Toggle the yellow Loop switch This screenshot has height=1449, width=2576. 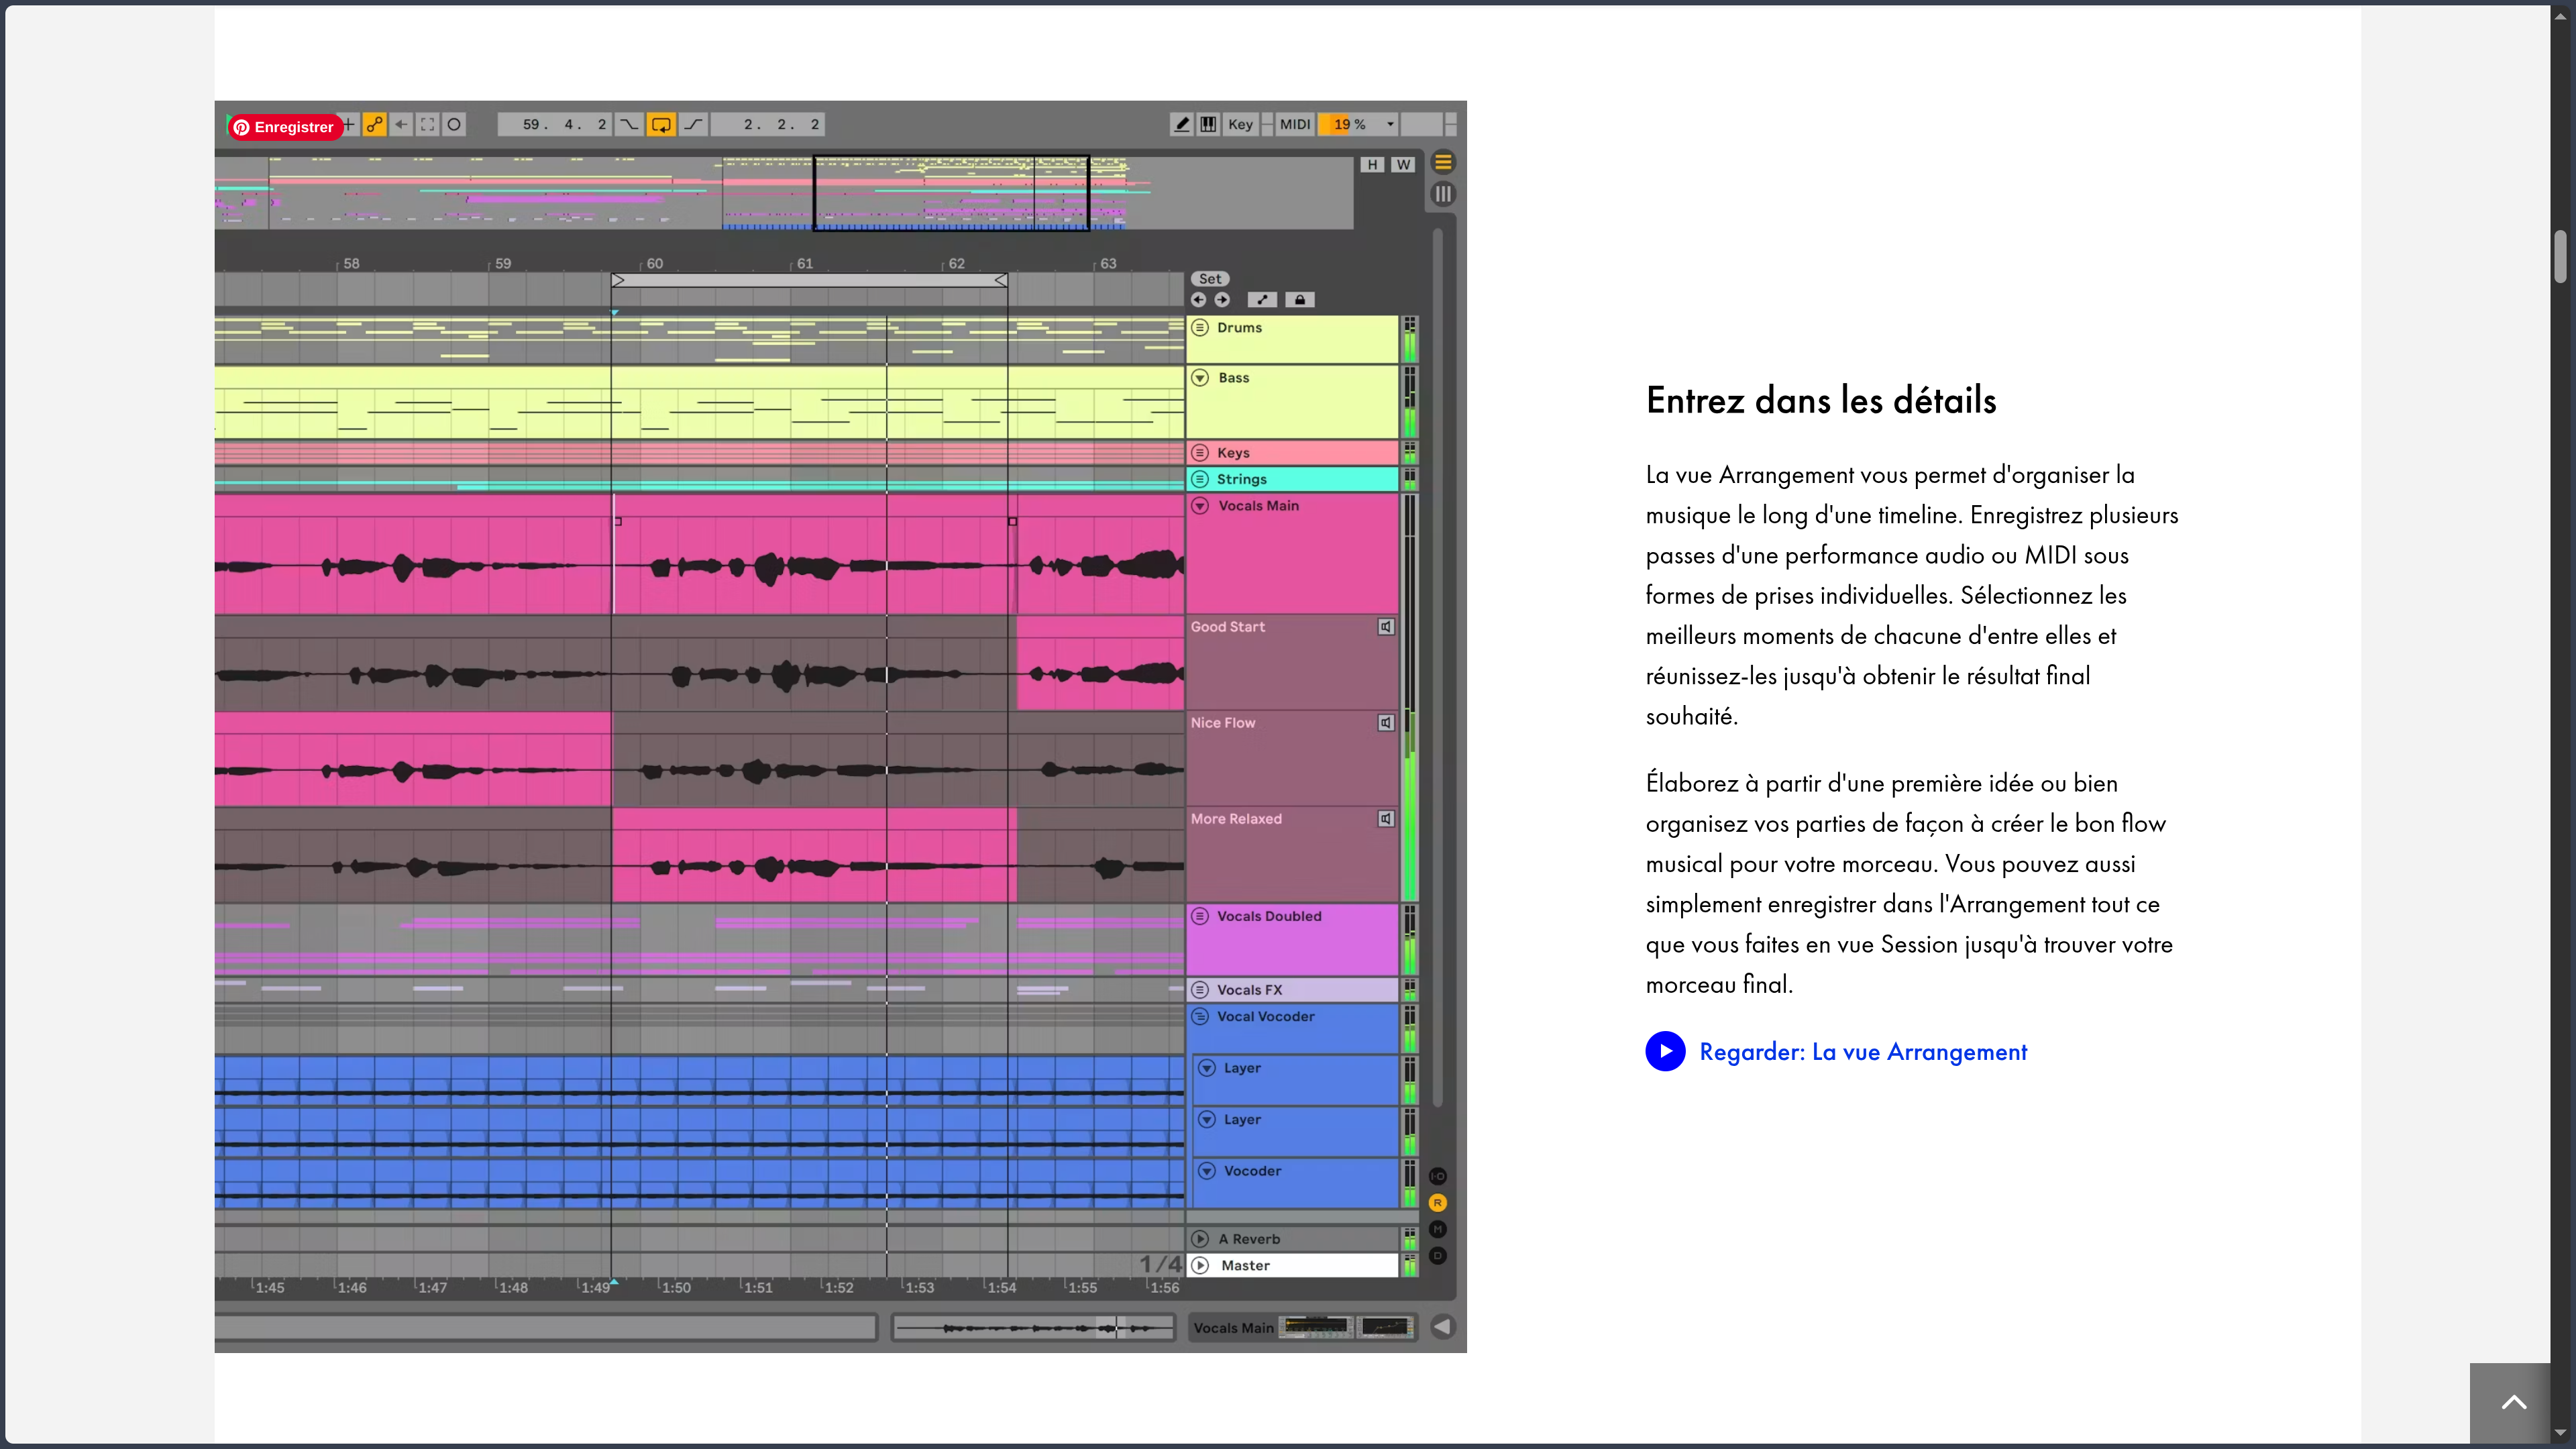pos(661,125)
